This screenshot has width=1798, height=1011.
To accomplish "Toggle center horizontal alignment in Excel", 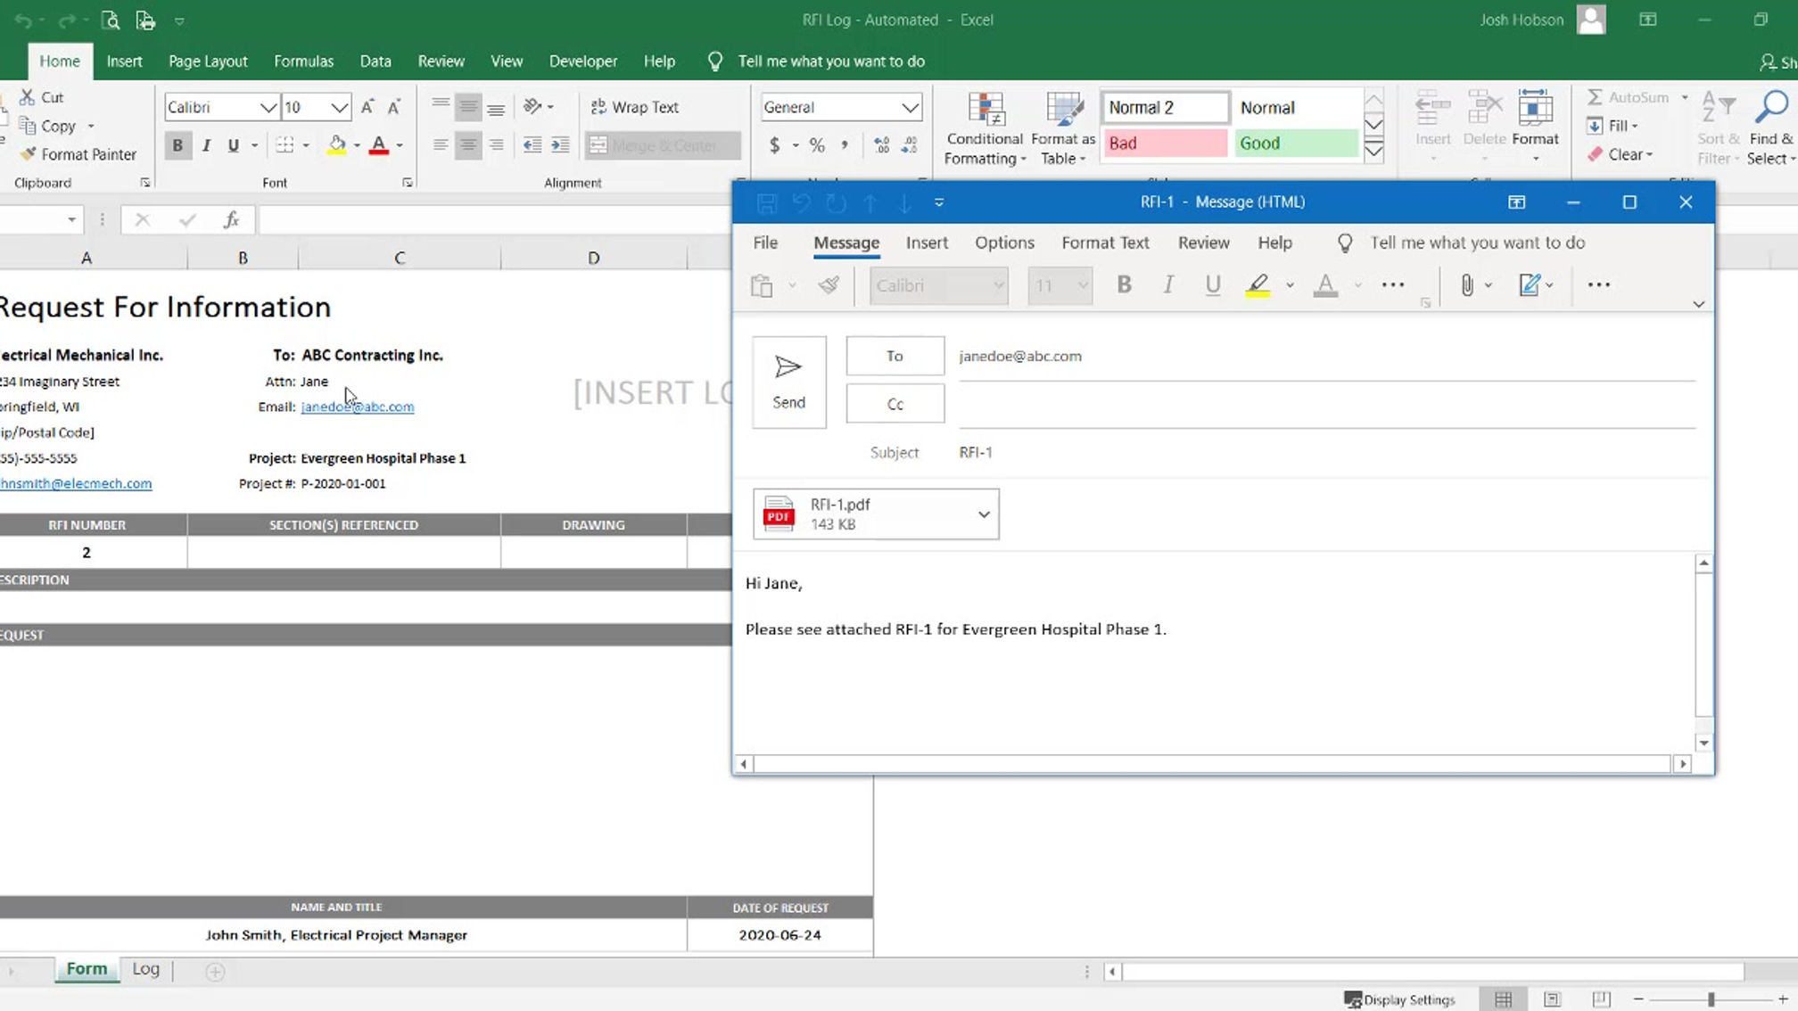I will [x=467, y=144].
